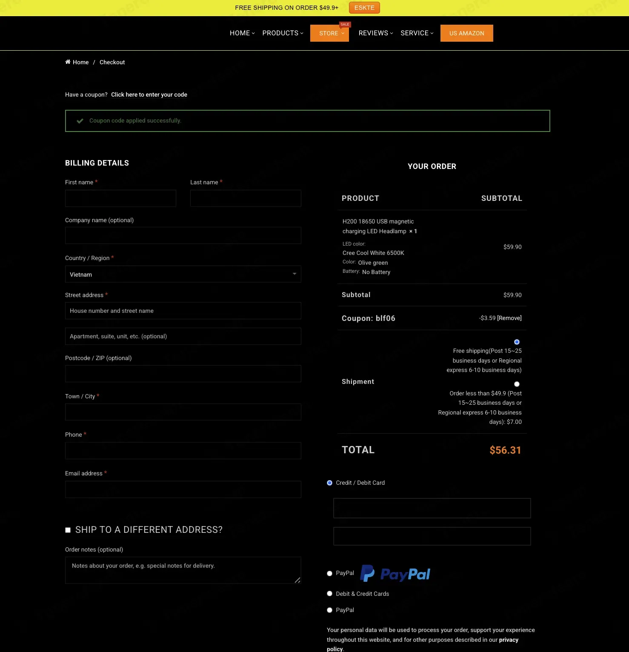Click the US AMAZON button

pyautogui.click(x=467, y=33)
